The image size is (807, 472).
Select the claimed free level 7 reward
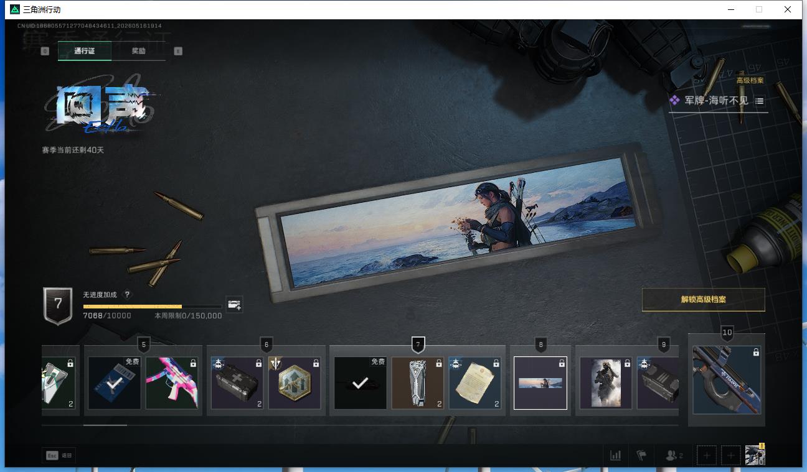(361, 383)
